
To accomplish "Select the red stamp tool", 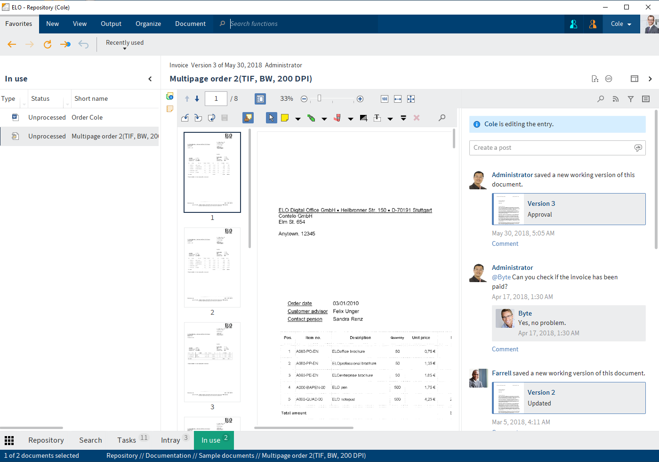I will pyautogui.click(x=338, y=118).
